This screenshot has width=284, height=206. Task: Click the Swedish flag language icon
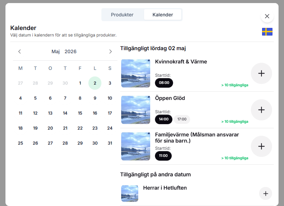tap(267, 32)
